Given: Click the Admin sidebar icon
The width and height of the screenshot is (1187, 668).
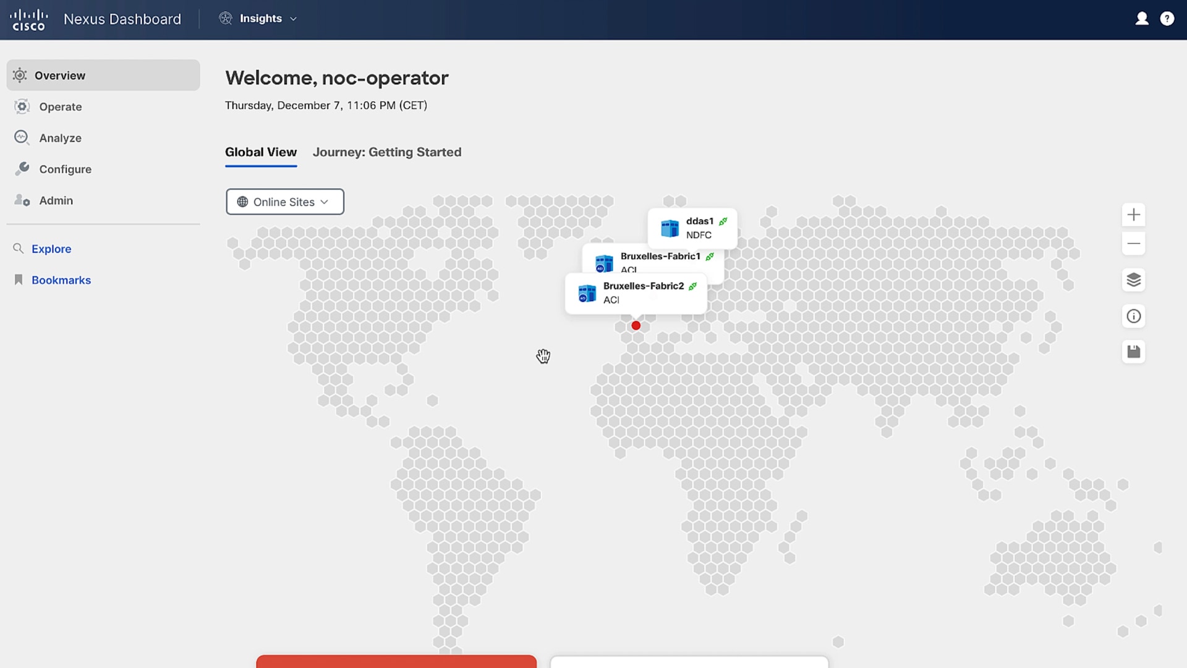Looking at the screenshot, I should point(22,200).
